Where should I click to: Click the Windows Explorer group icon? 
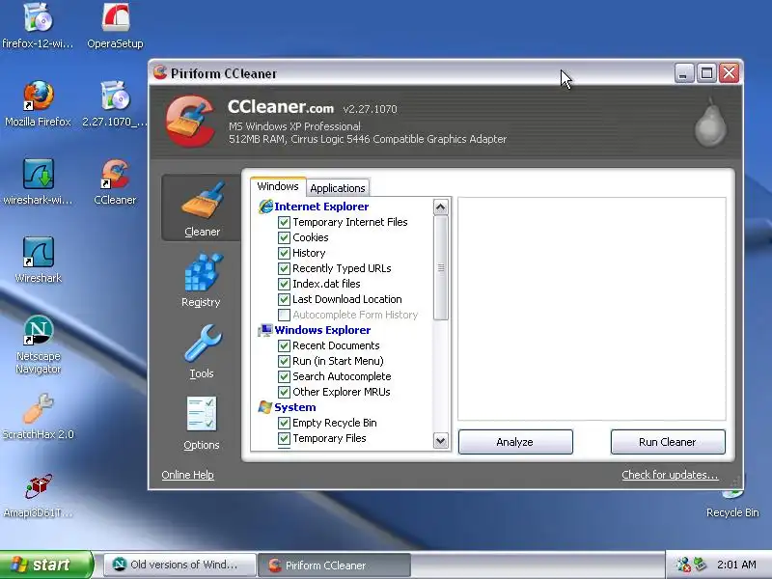click(x=265, y=330)
